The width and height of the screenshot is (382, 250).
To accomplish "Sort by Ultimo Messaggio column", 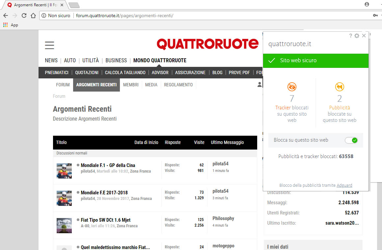I will [227, 142].
